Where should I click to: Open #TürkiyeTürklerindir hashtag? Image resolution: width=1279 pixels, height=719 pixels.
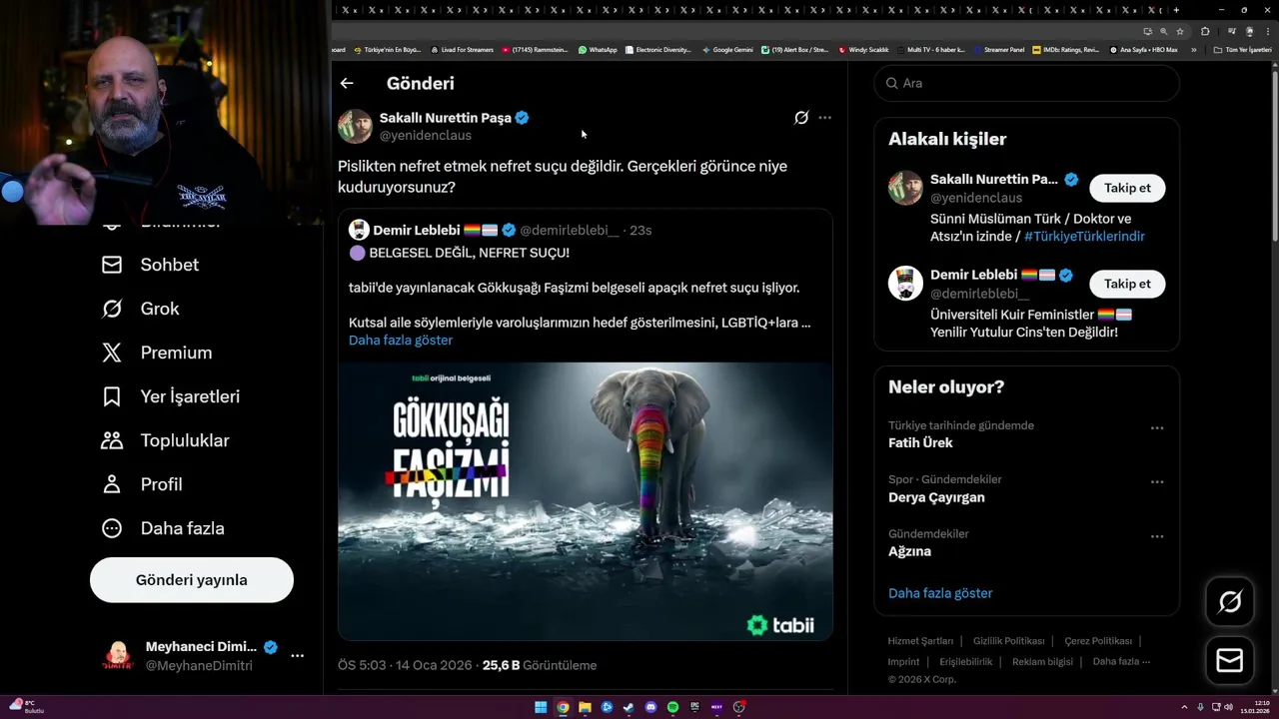(x=1084, y=237)
